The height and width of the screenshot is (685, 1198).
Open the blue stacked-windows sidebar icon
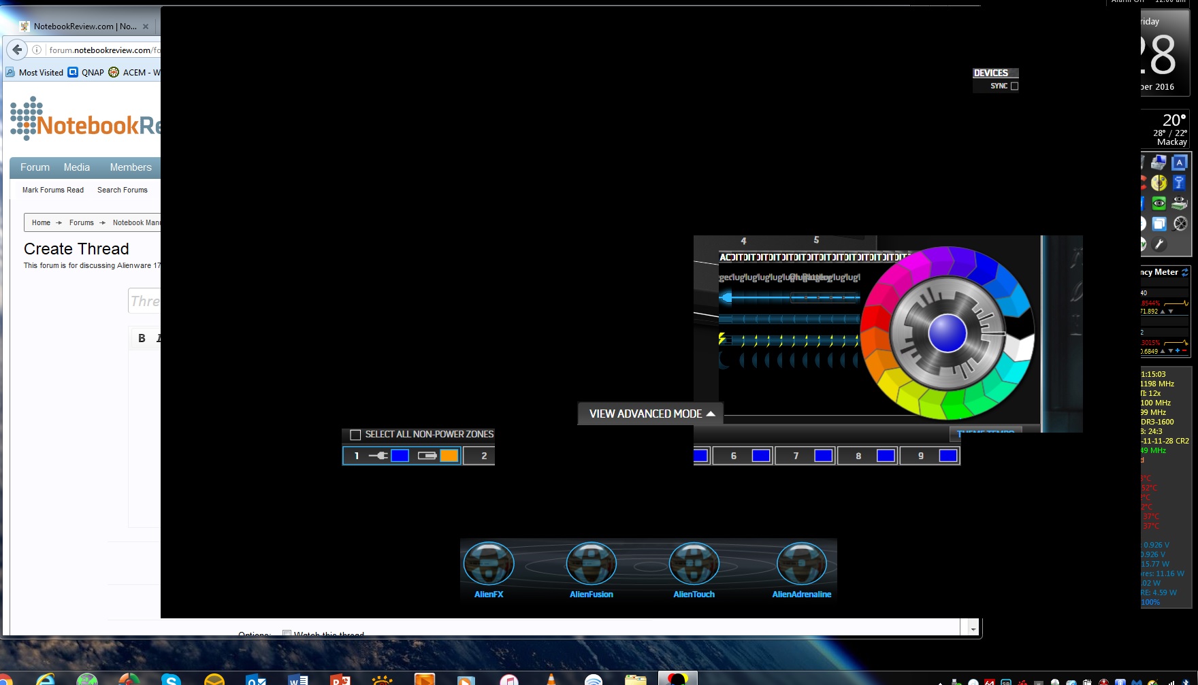1159,224
